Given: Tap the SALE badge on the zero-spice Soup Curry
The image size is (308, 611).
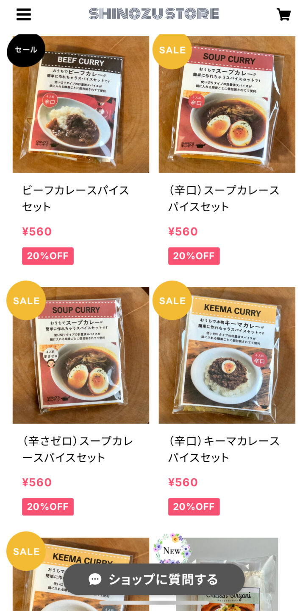Looking at the screenshot, I should coord(26,300).
